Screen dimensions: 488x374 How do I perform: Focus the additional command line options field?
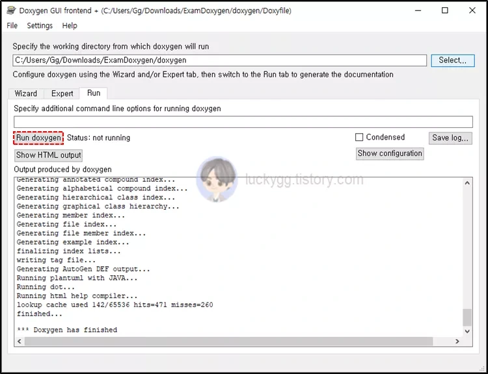click(243, 122)
